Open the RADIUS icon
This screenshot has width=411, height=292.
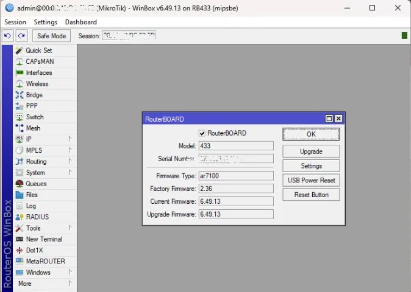point(19,217)
